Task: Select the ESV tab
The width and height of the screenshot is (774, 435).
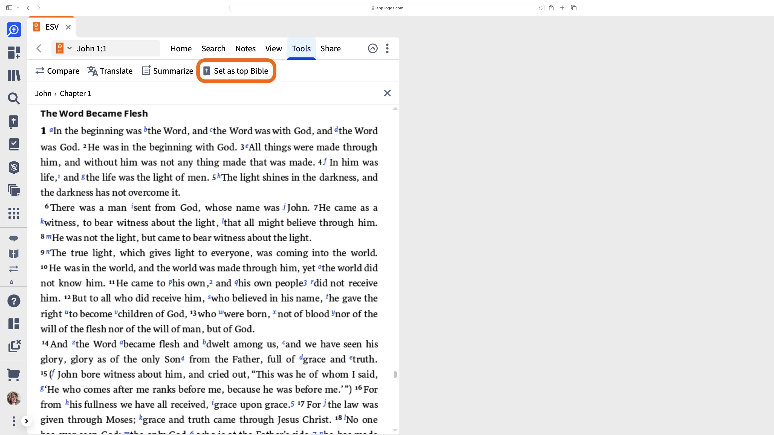Action: [x=51, y=27]
